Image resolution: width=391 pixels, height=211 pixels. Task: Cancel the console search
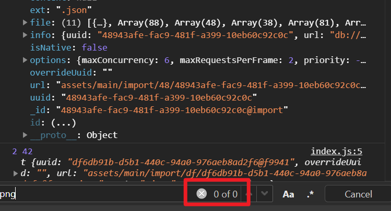click(358, 194)
